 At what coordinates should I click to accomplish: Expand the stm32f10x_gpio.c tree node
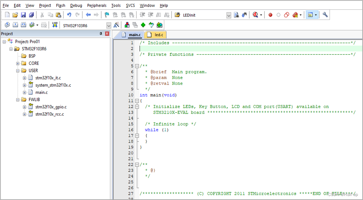click(x=24, y=107)
